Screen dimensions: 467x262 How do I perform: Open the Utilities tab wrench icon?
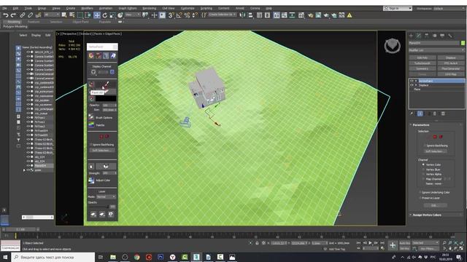point(450,36)
